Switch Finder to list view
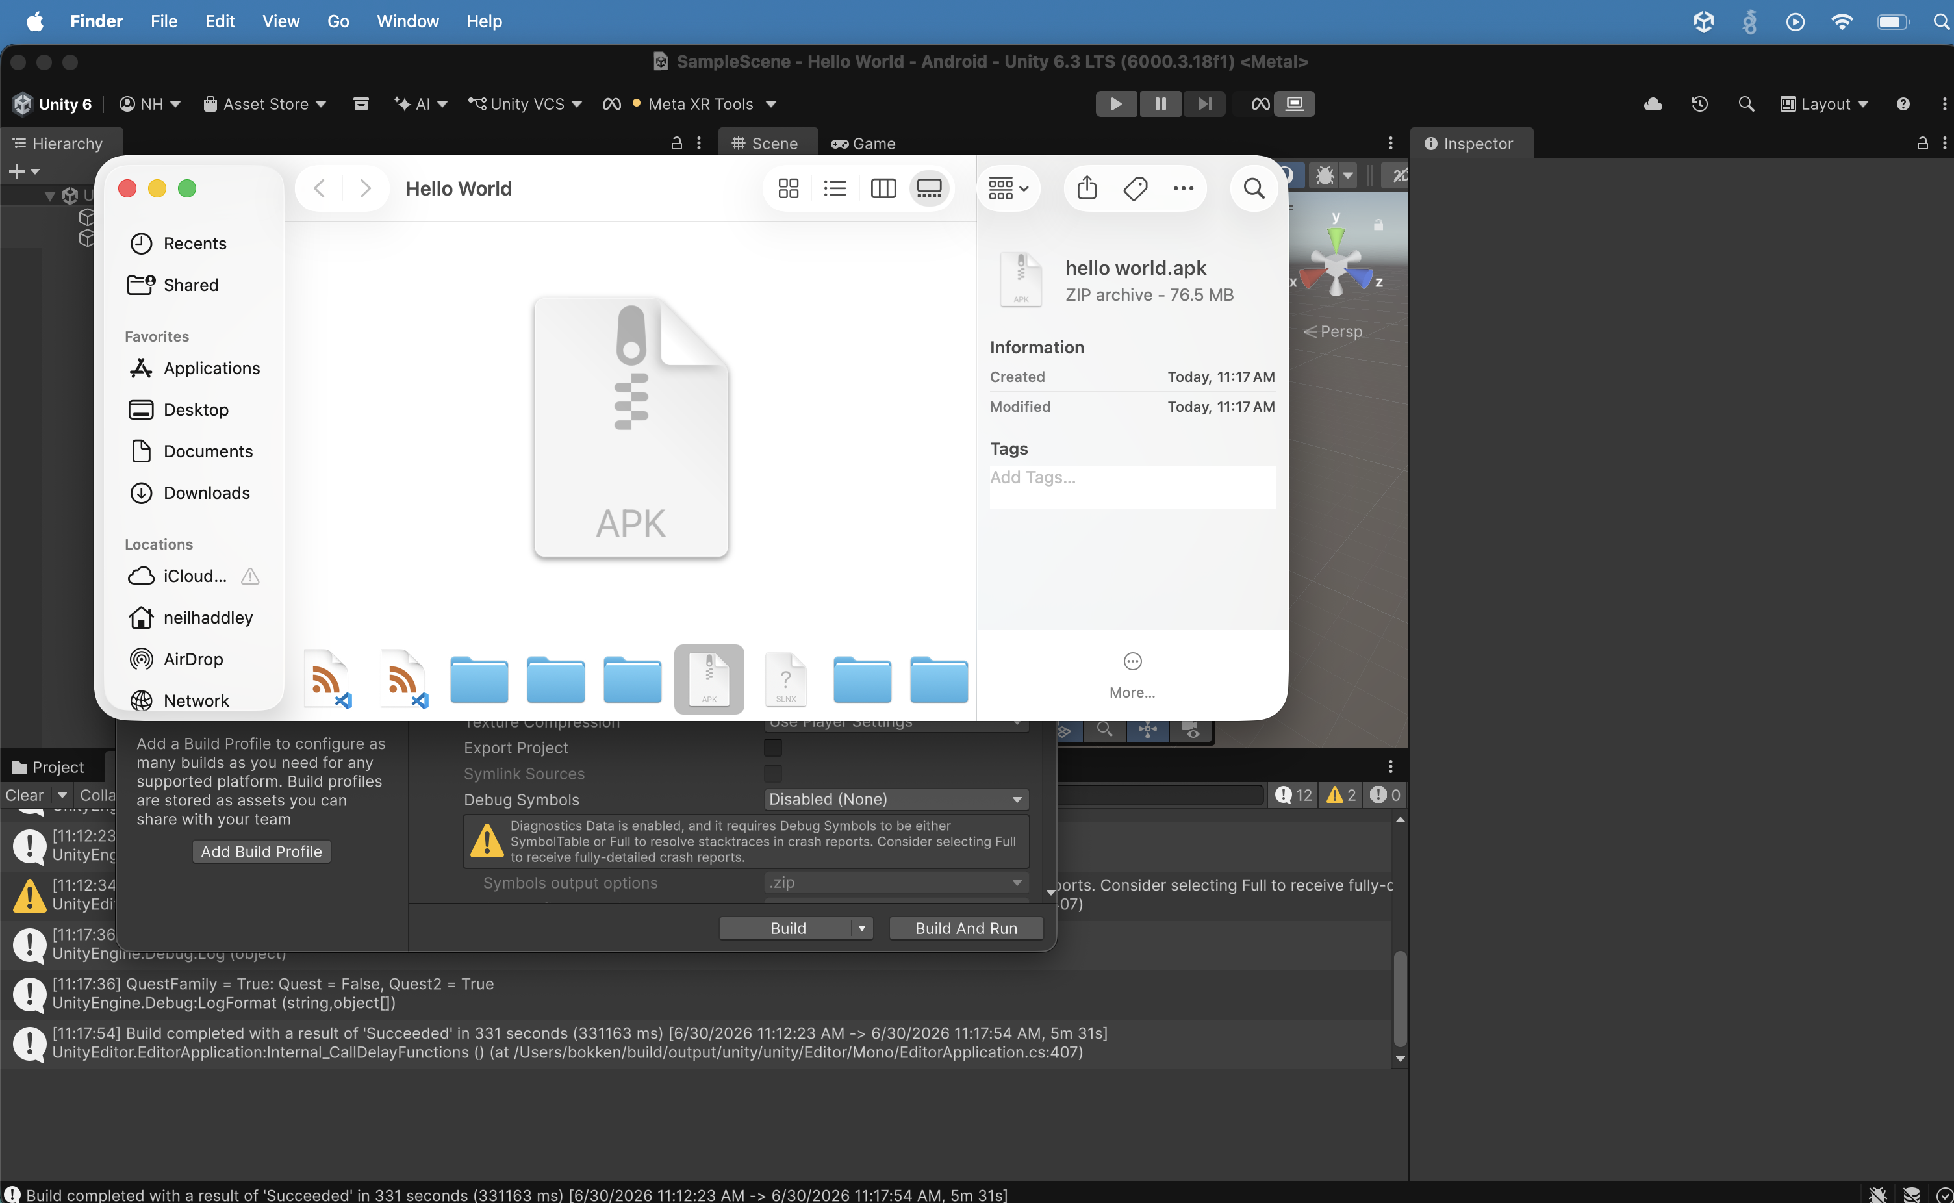The image size is (1954, 1203). pos(835,188)
